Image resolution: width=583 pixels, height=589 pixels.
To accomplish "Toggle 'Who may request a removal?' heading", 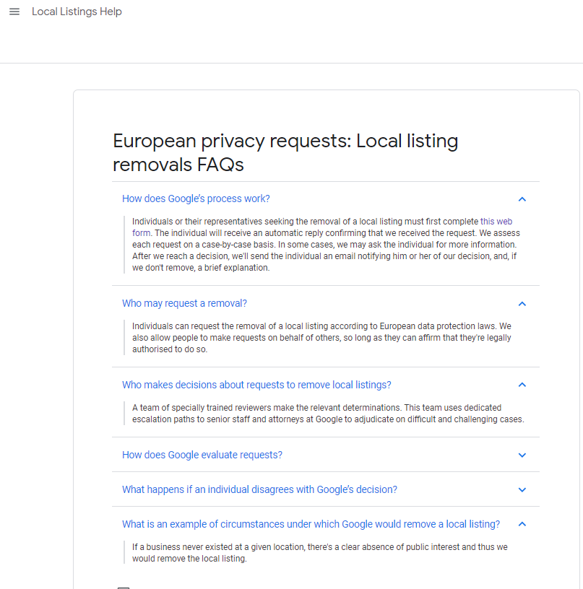I will pos(184,303).
